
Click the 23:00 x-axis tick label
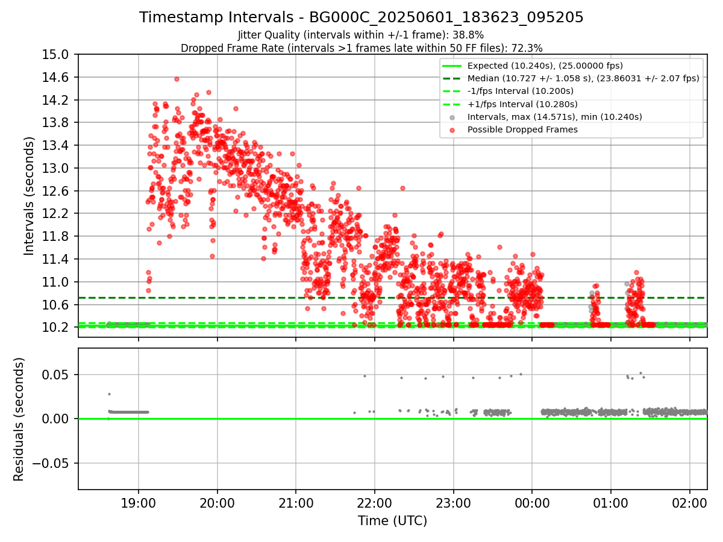click(453, 503)
